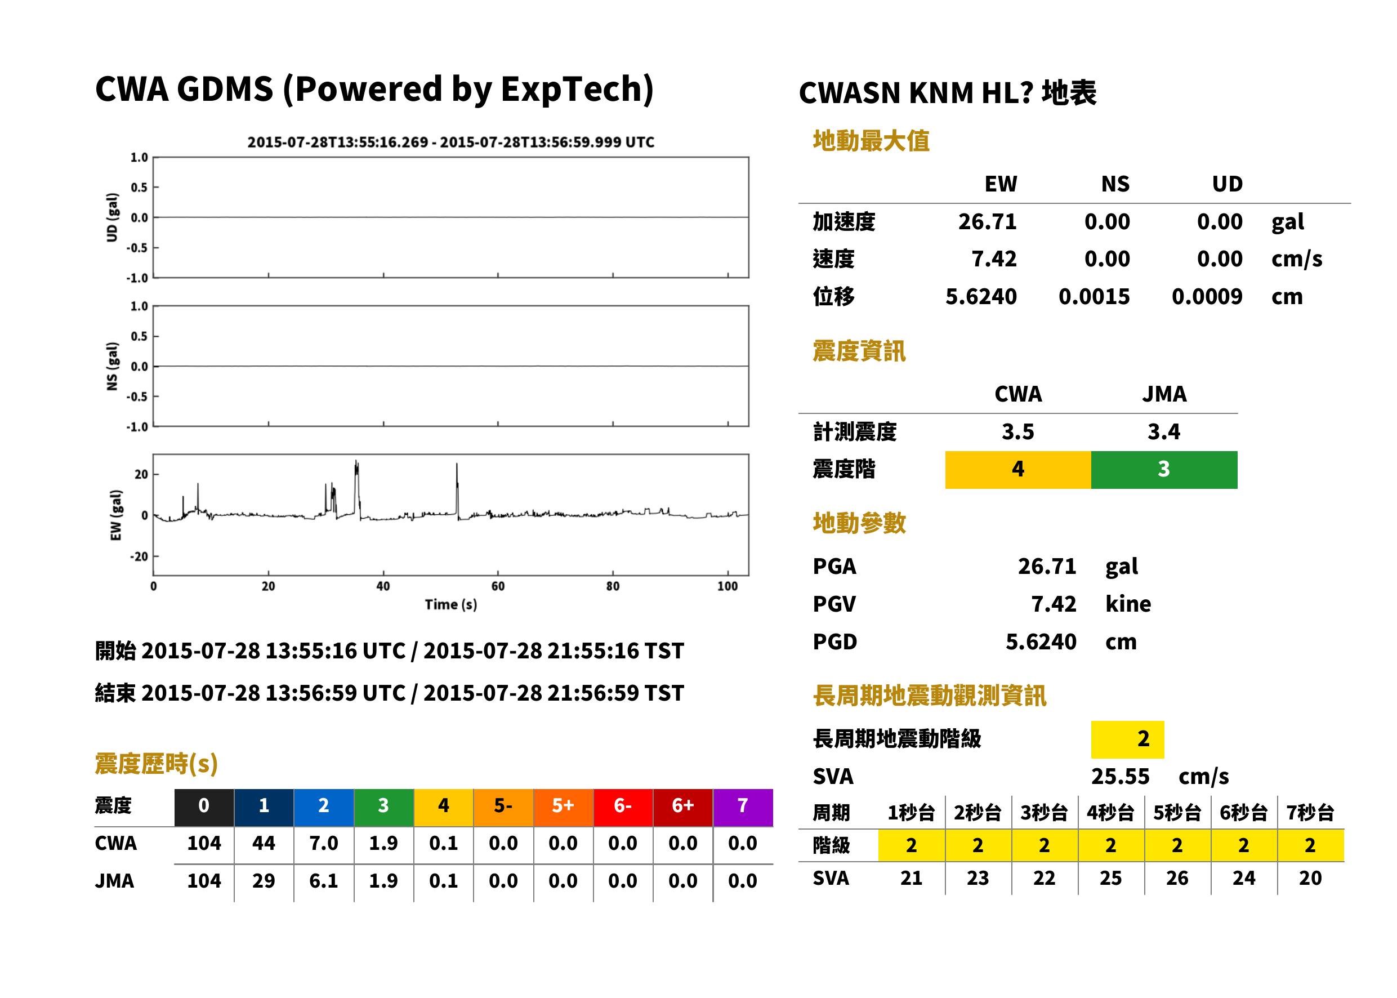Click the 震度歷時(s) section heading

(x=157, y=764)
